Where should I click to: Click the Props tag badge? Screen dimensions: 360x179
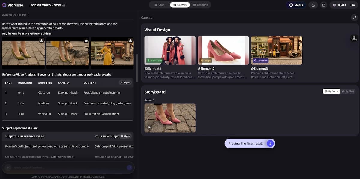tap(206, 61)
